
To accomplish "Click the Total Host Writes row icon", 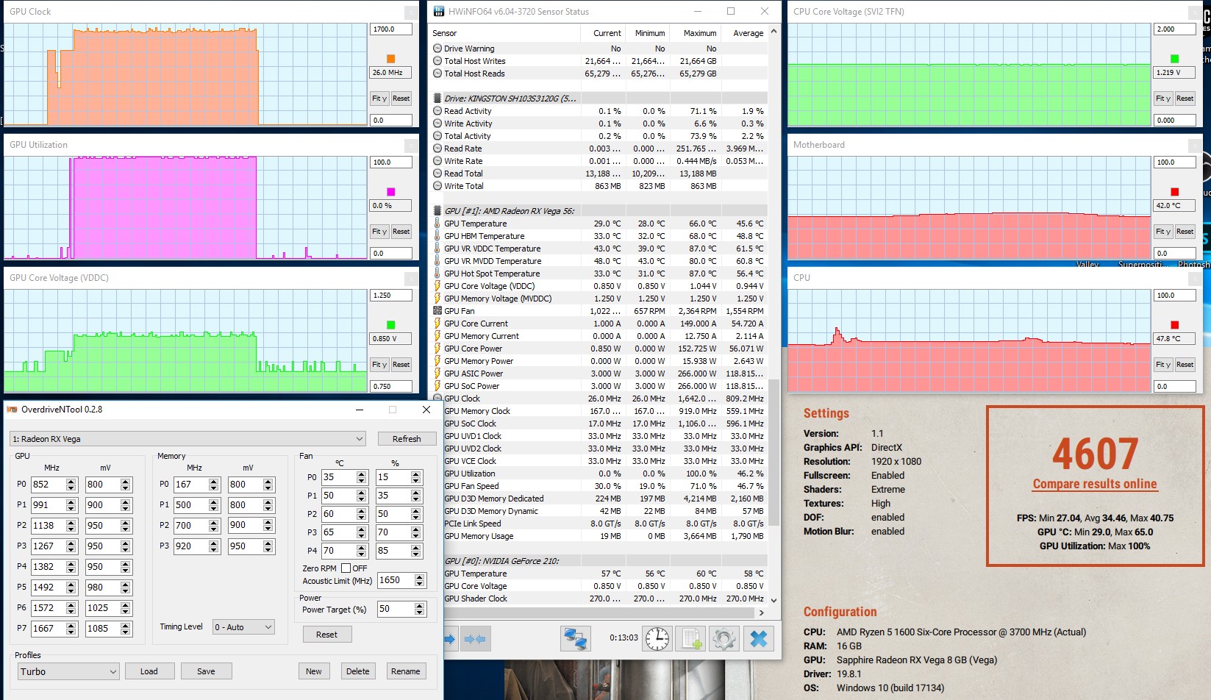I will click(x=437, y=61).
